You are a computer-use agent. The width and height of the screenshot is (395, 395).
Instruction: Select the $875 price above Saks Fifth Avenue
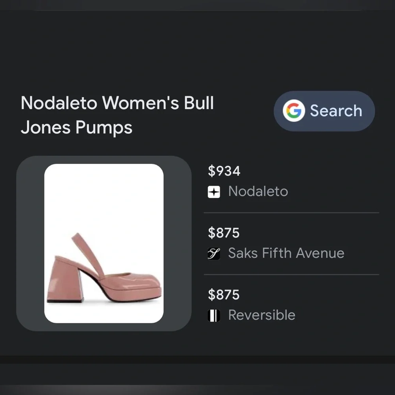pyautogui.click(x=224, y=233)
